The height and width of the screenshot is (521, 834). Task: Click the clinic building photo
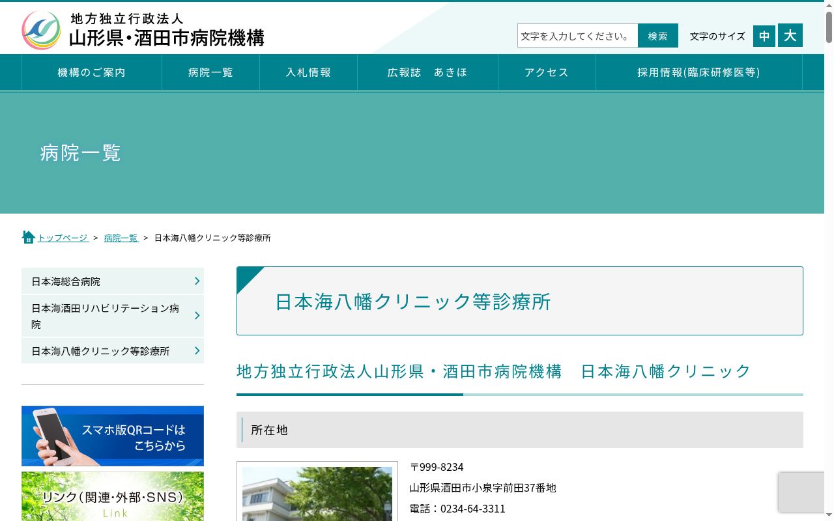[x=317, y=494]
